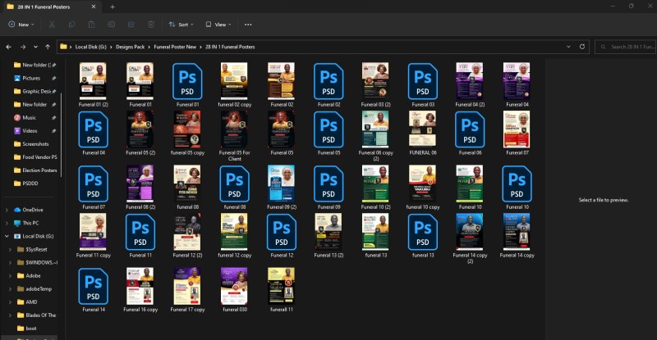Select the Funeral 05 For Client thumbnail
The image size is (657, 340).
coord(234,129)
